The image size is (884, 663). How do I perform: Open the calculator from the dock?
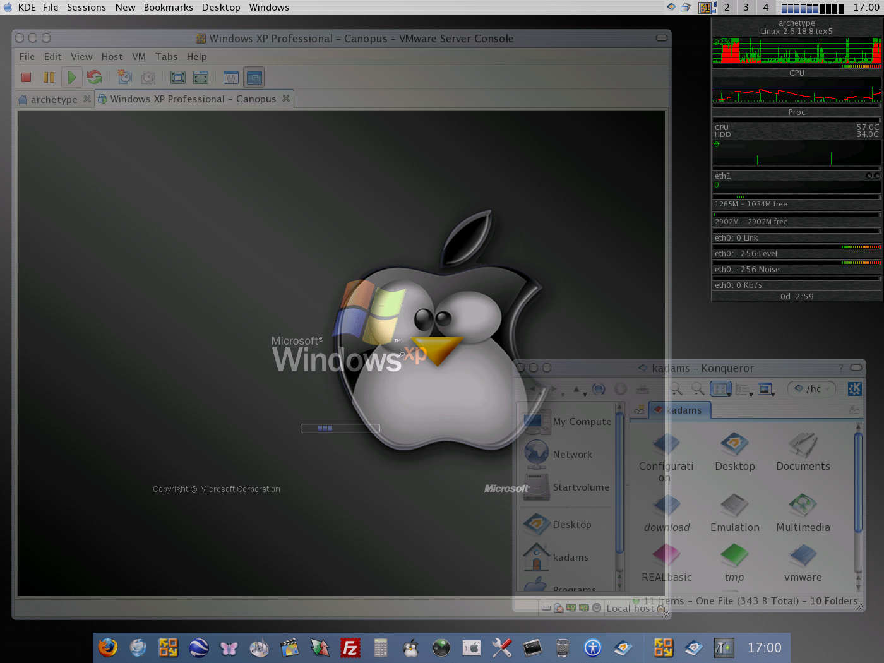[x=381, y=647]
